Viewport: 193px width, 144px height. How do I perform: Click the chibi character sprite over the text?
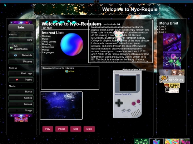119,37
